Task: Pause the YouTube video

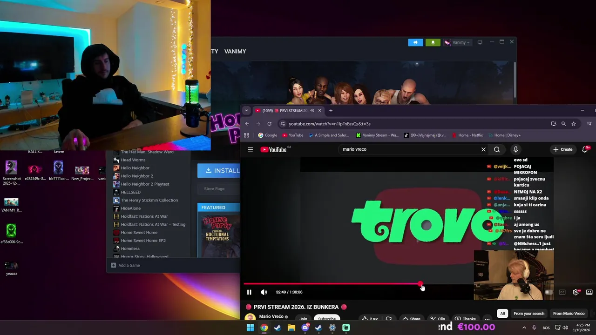Action: (x=249, y=292)
